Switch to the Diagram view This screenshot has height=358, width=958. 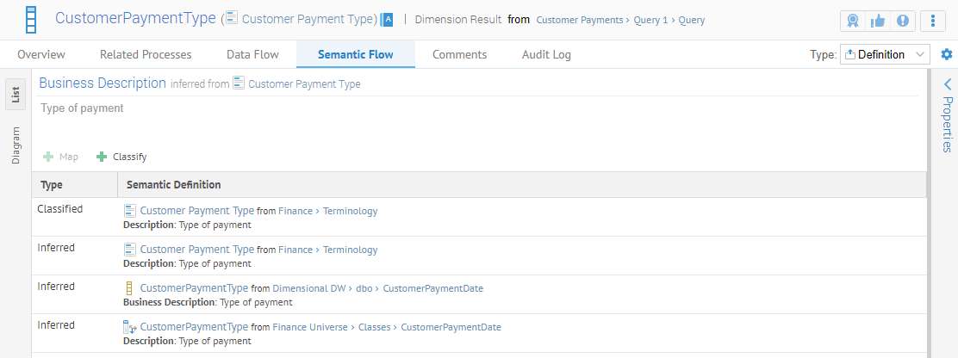16,145
